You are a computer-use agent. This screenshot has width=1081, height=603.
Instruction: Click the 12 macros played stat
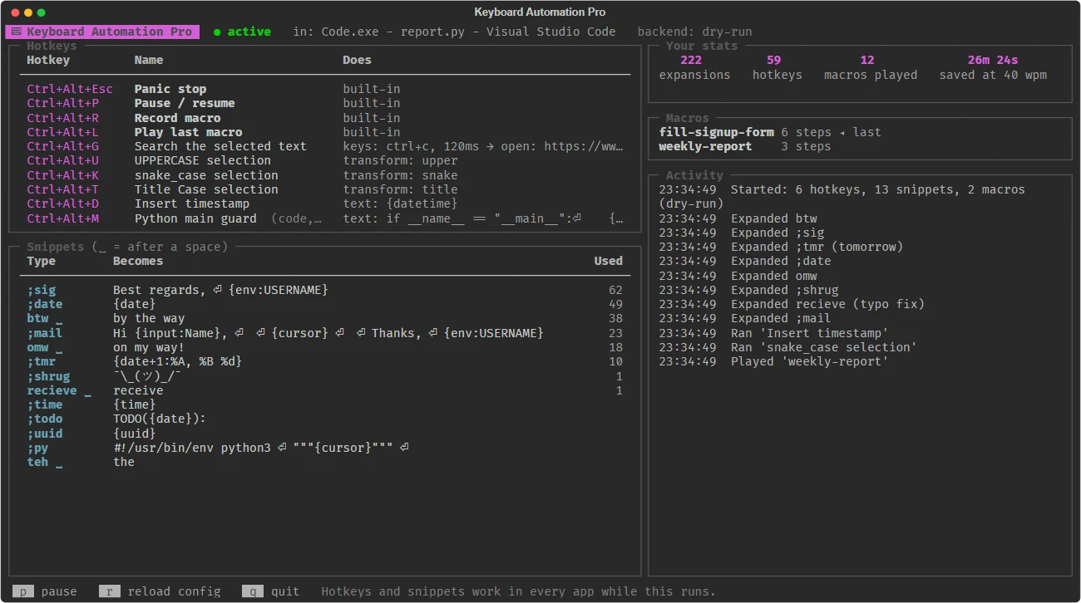871,67
